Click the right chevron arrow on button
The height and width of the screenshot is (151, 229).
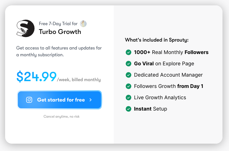(91, 100)
